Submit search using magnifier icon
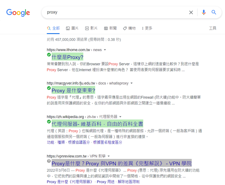Image resolution: width=225 pixels, height=185 pixels. (x=214, y=12)
